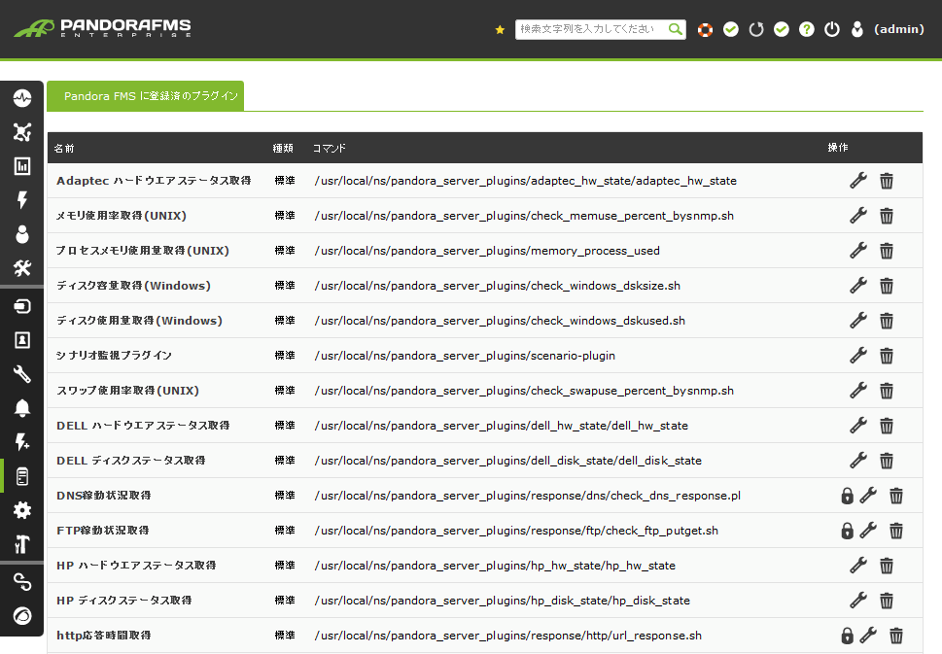Viewport: 942px width, 654px height.
Task: Click the lock icon on the http応答時間取得 row
Action: click(847, 636)
